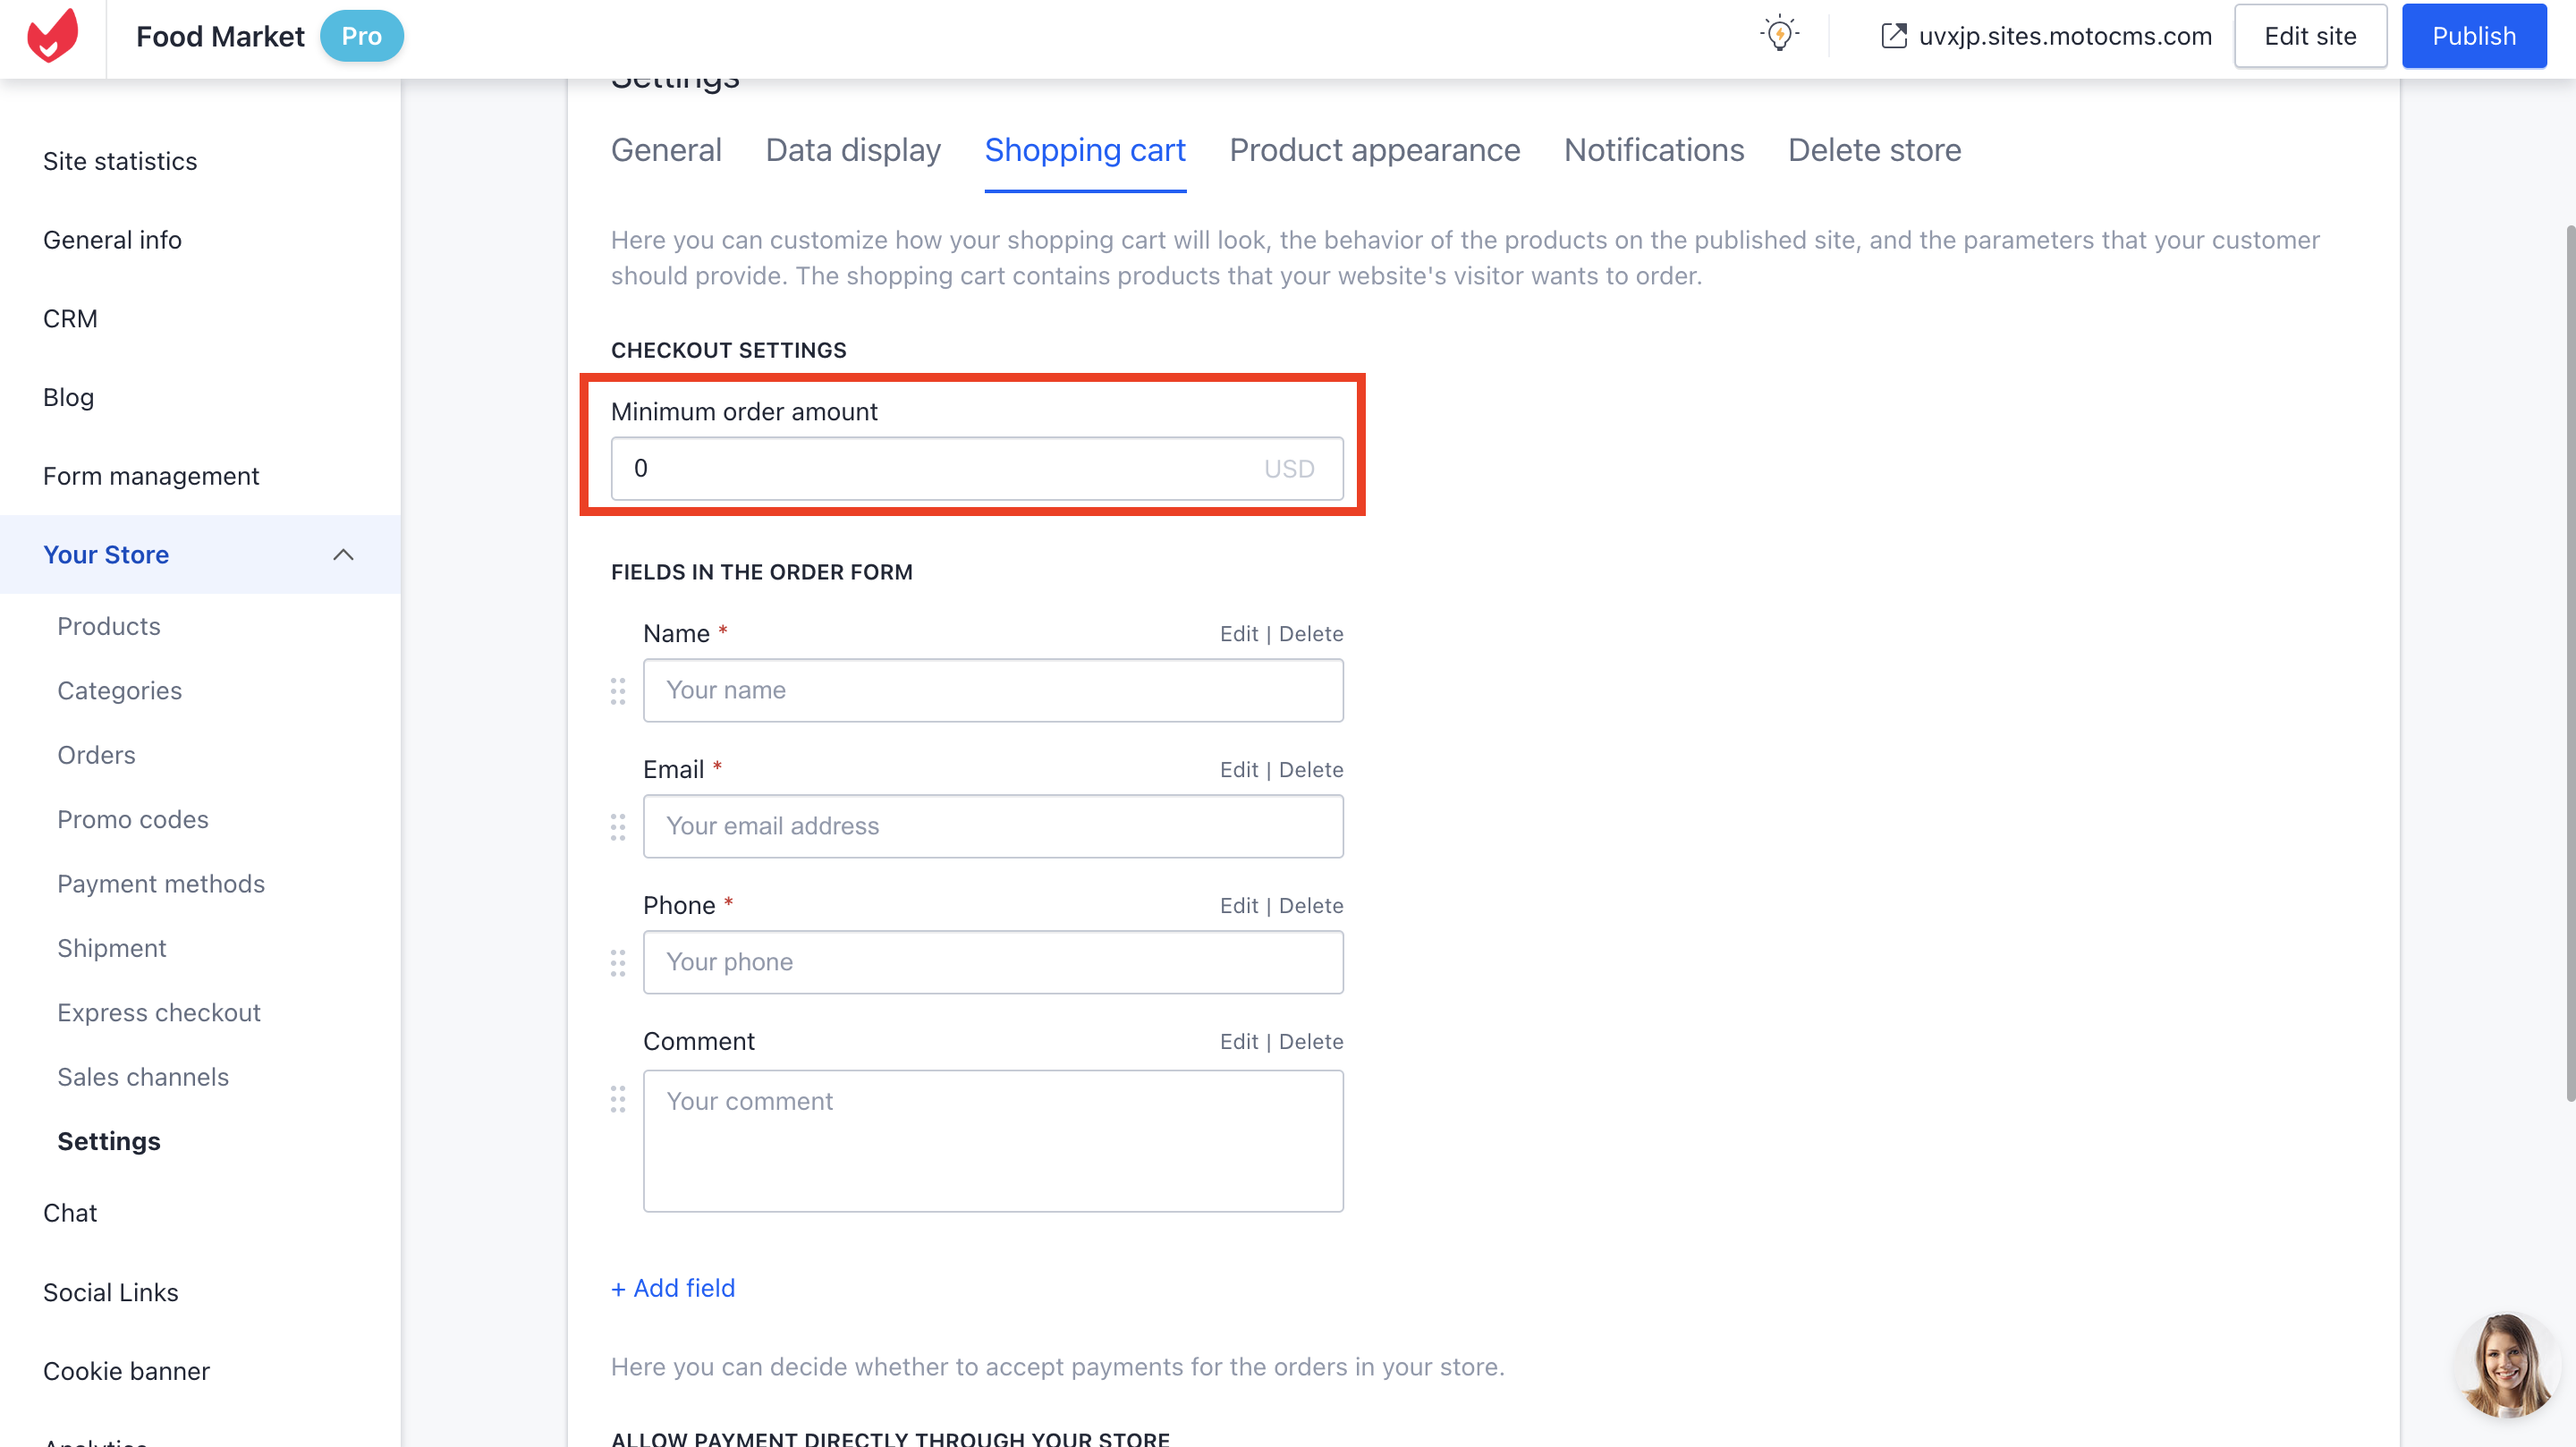Click the Add field link
The width and height of the screenshot is (2576, 1447).
click(673, 1288)
